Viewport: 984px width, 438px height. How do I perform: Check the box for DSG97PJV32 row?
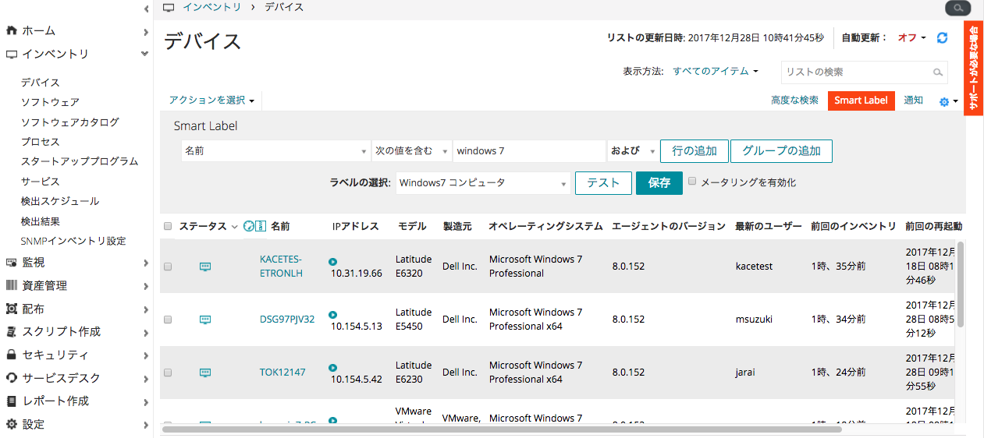(x=168, y=320)
